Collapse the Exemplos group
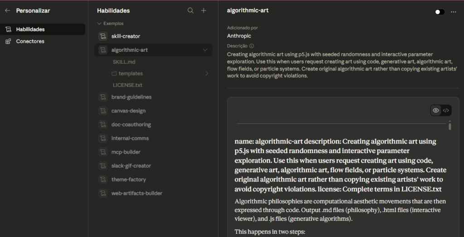 coord(111,24)
